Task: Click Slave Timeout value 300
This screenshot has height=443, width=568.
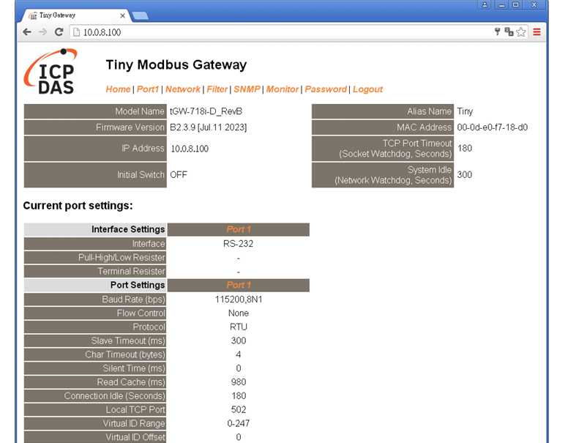Action: click(239, 340)
